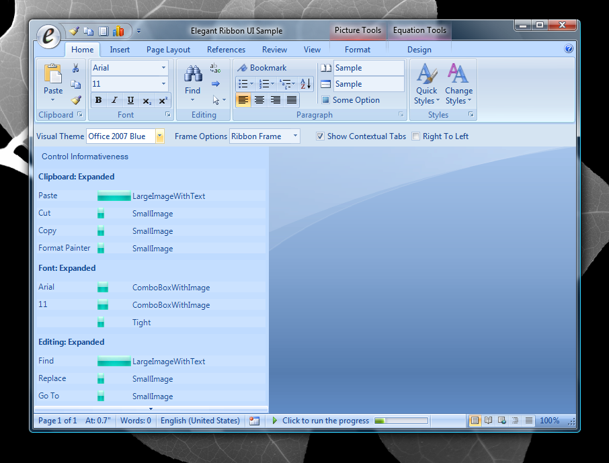Click the document icon in quick access toolbar
The width and height of the screenshot is (609, 463).
click(104, 31)
